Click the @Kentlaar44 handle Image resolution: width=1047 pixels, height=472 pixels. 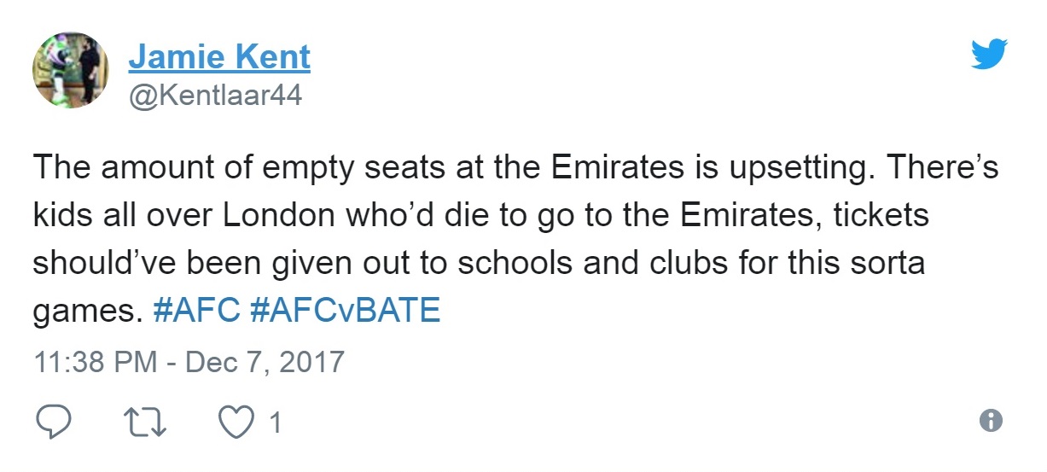[x=215, y=96]
